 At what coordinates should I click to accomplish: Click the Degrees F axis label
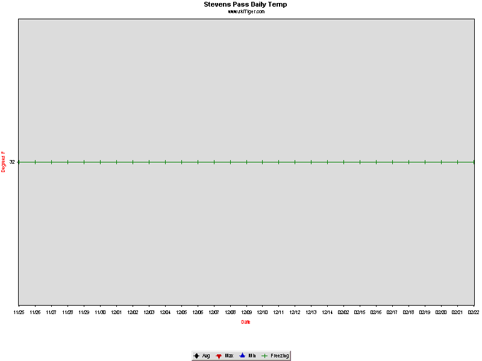click(3, 162)
